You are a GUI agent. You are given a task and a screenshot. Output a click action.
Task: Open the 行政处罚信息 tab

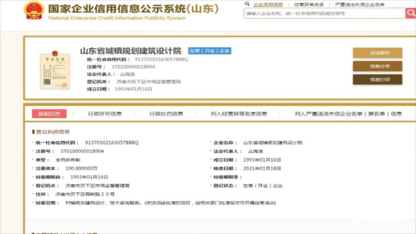166,114
